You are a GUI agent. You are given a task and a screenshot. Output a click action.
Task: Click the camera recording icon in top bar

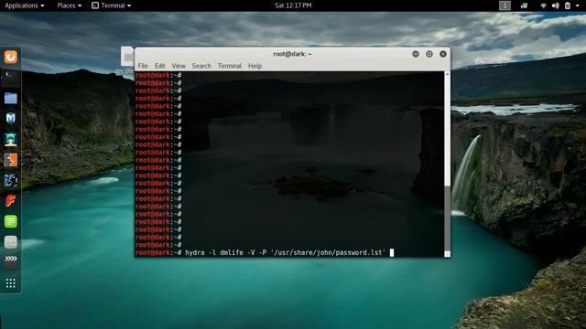pyautogui.click(x=524, y=5)
